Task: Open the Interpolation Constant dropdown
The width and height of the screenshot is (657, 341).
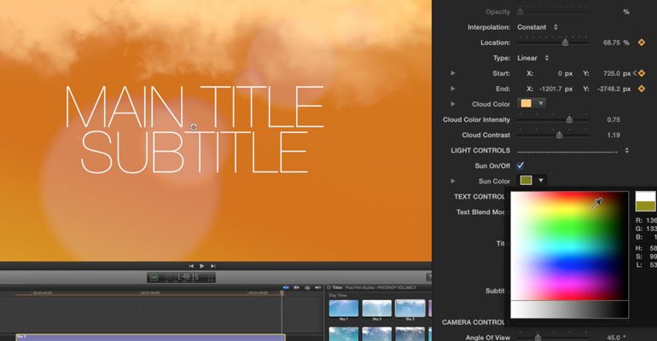Action: click(538, 27)
